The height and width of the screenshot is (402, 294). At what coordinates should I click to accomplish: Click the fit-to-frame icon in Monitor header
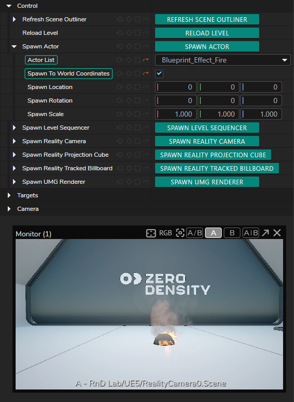tap(151, 233)
